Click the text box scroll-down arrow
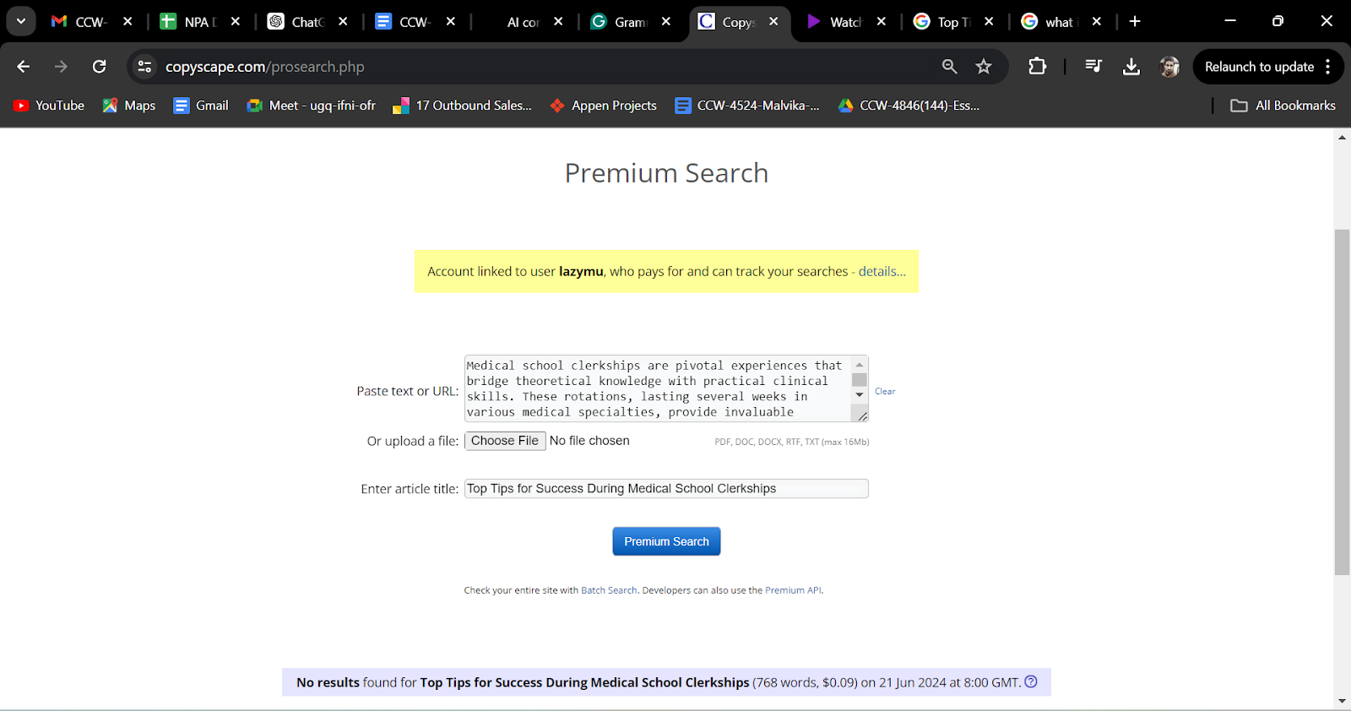 click(x=860, y=395)
